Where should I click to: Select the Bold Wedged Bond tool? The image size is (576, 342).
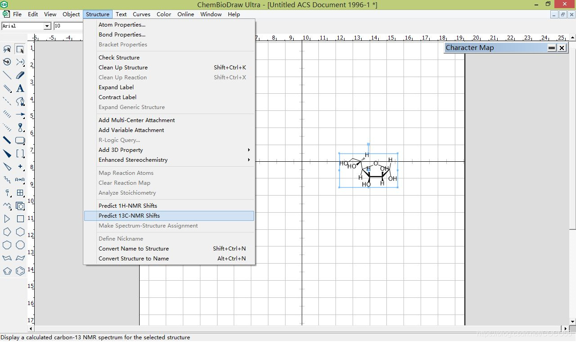pos(7,153)
